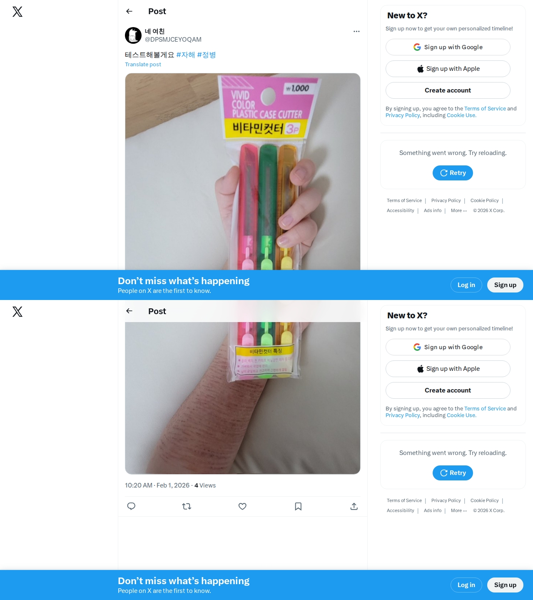
Task: Open the three-dot more options menu
Action: (356, 31)
